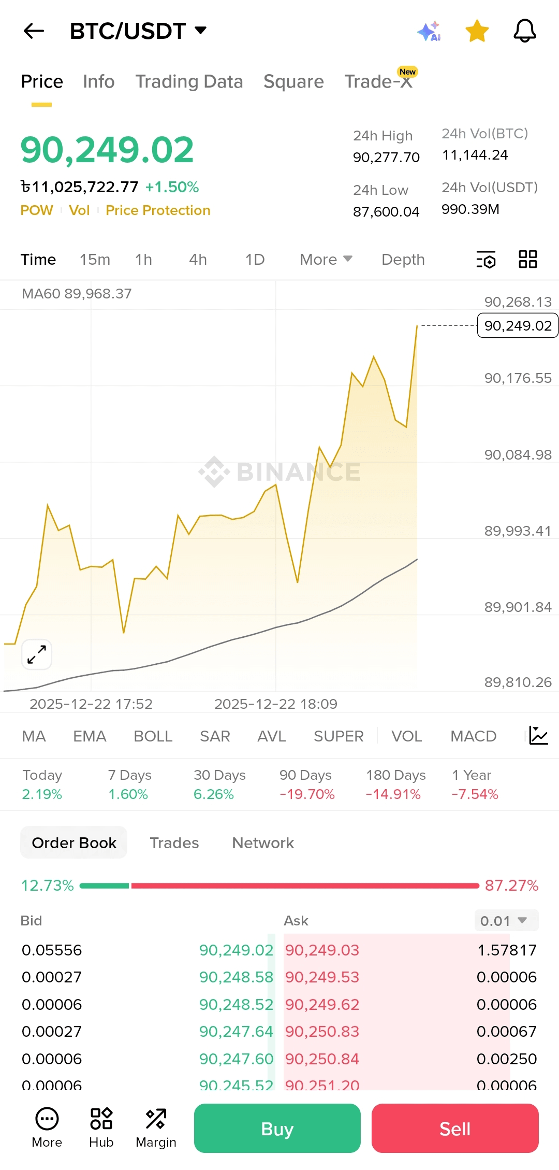Enable the MACD indicator
The width and height of the screenshot is (559, 1170).
tap(473, 736)
